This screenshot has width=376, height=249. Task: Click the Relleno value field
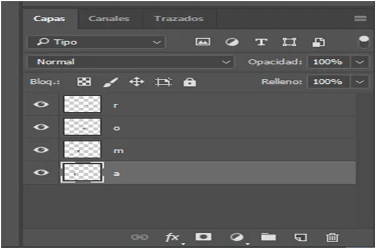coord(328,82)
